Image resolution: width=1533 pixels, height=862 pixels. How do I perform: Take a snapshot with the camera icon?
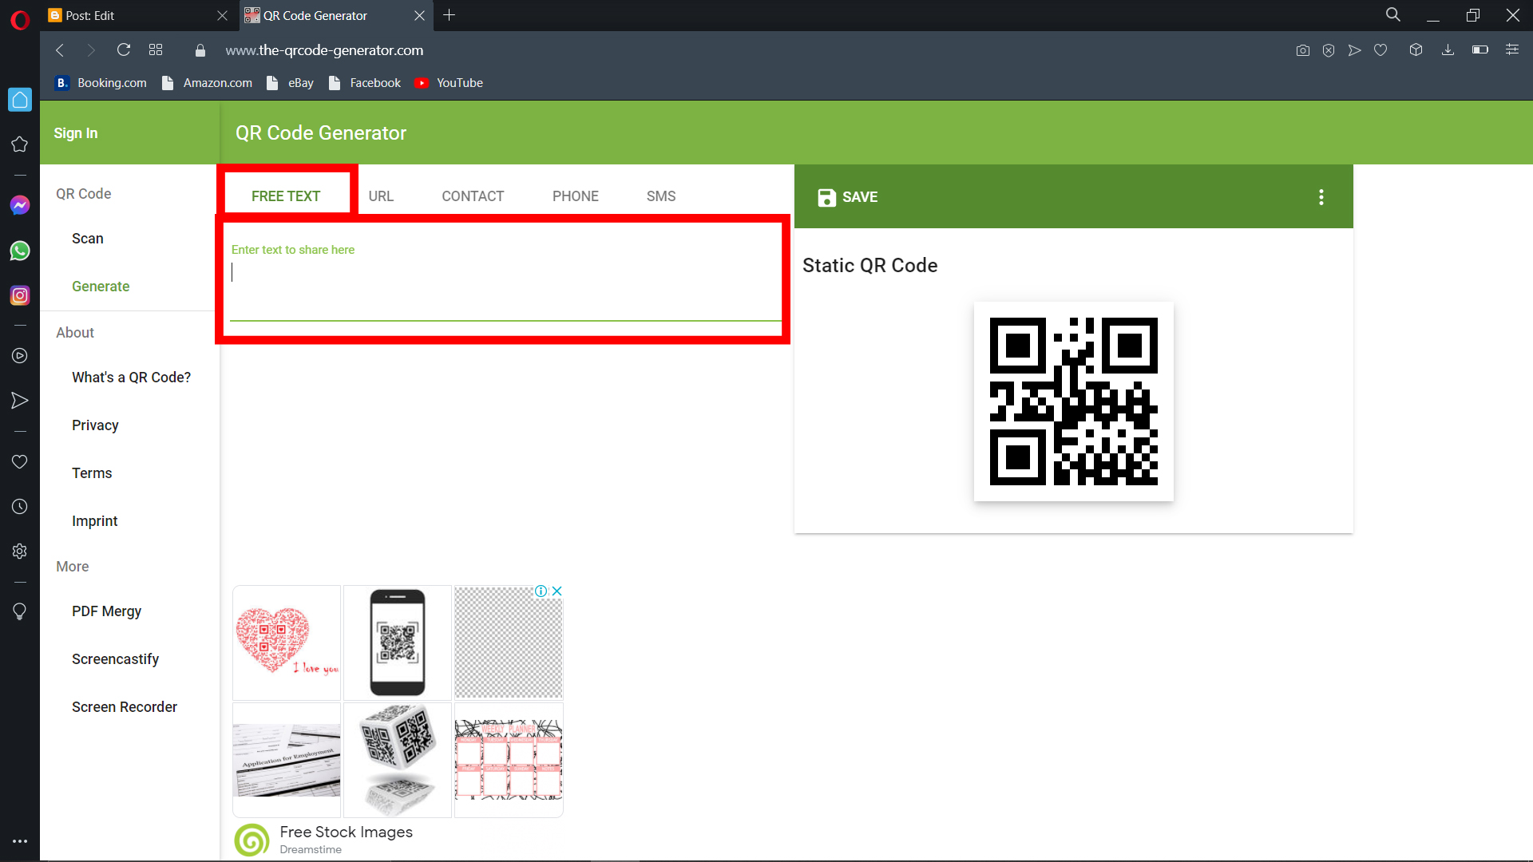click(1302, 49)
